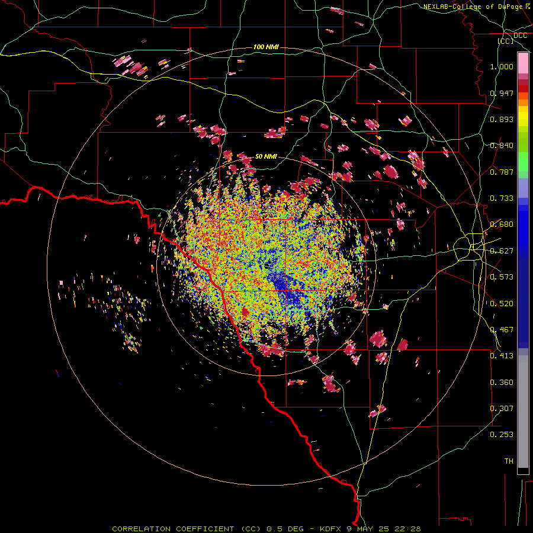Click the 0.840 scale value
The width and height of the screenshot is (533, 533).
(x=502, y=146)
